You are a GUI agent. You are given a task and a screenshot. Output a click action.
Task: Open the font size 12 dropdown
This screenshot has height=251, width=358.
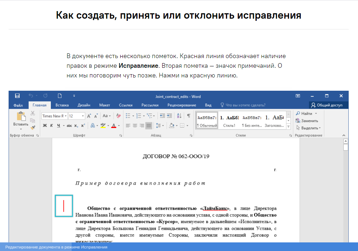[x=77, y=116]
